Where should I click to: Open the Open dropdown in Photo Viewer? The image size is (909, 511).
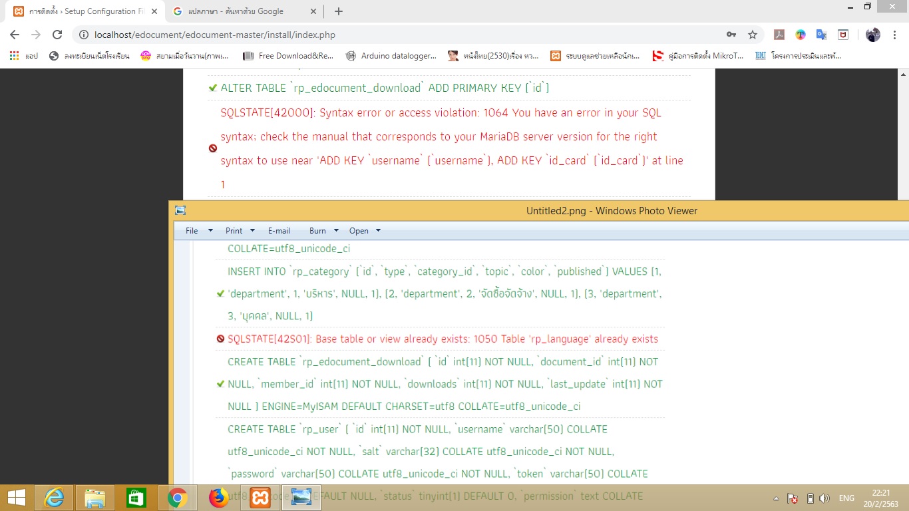[x=365, y=231]
